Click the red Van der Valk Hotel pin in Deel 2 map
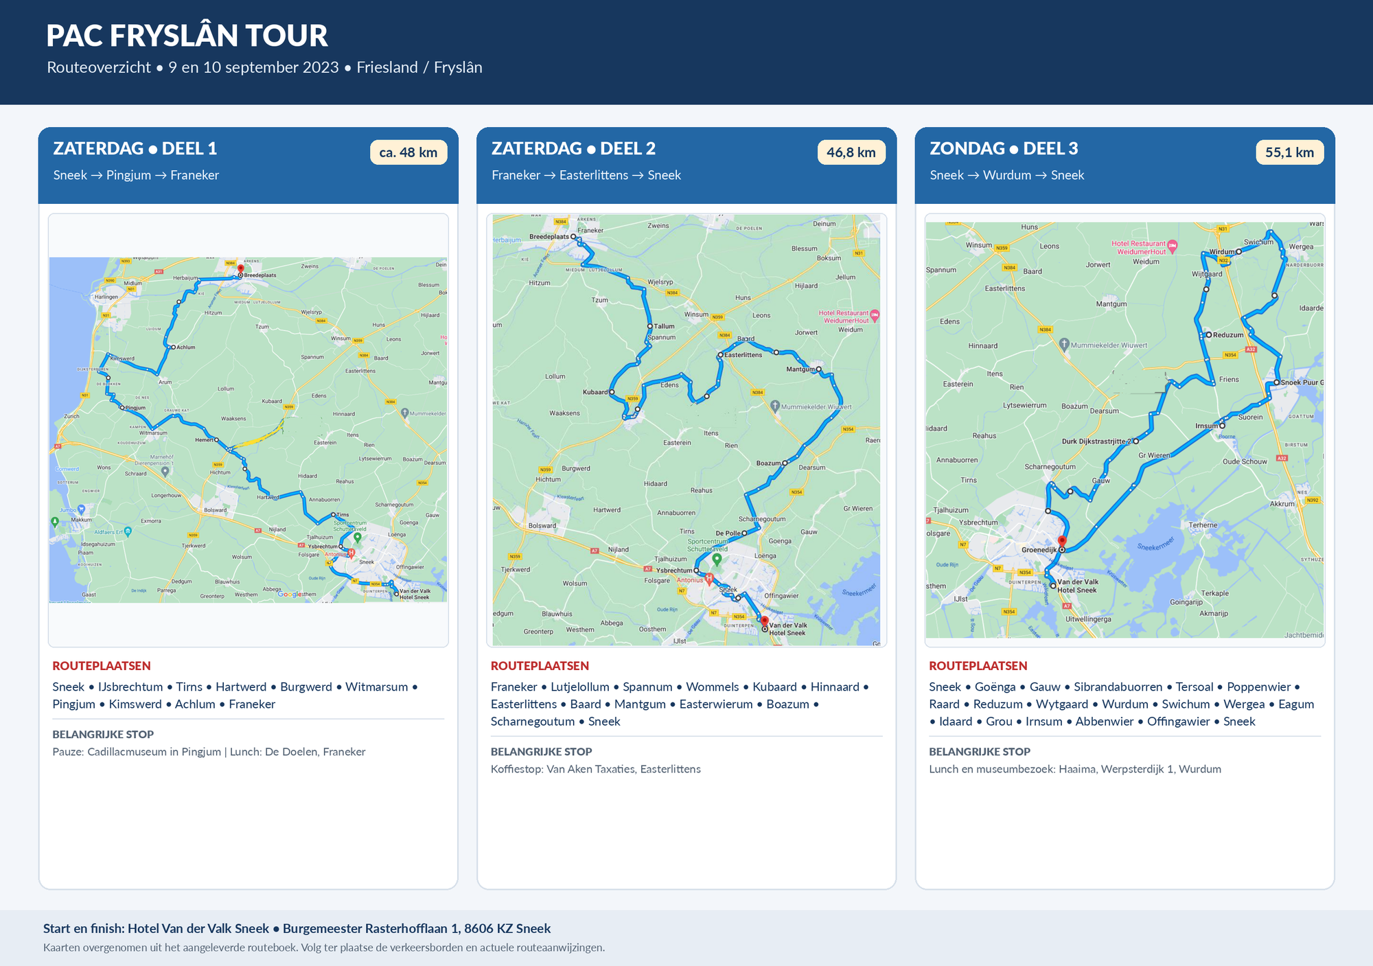Image resolution: width=1373 pixels, height=966 pixels. click(x=765, y=621)
